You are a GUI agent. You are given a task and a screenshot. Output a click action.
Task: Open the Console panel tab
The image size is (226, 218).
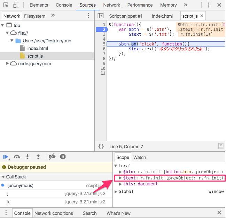pyautogui.click(x=64, y=5)
